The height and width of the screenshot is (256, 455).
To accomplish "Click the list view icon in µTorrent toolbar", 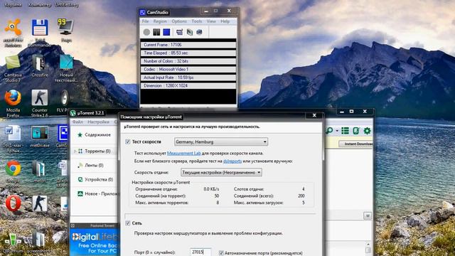I will (345, 131).
